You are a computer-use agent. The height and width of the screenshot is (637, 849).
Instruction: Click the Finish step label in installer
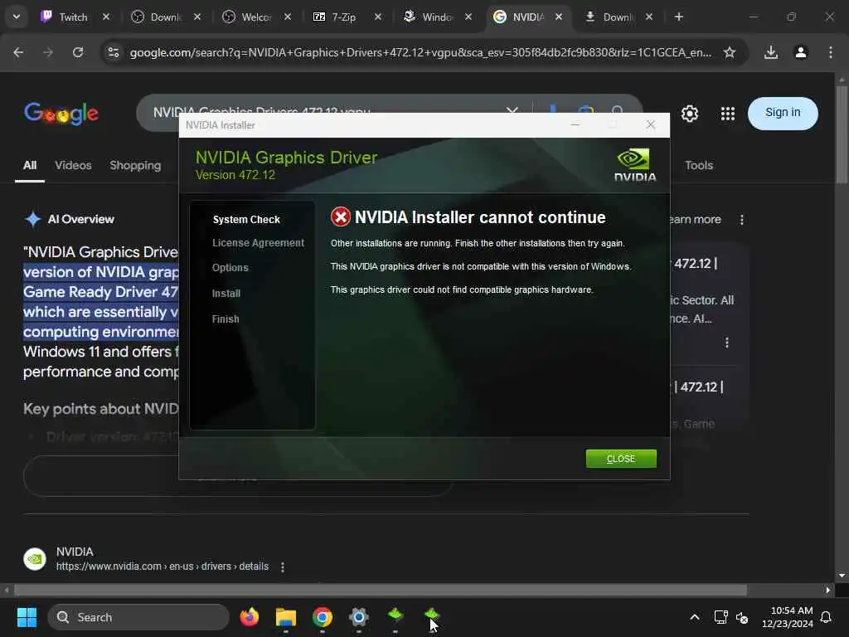coord(226,319)
